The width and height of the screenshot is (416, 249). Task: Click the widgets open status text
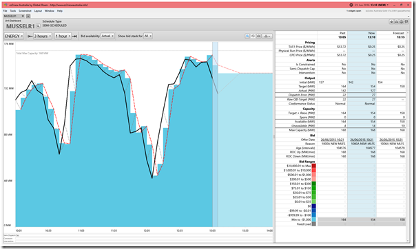(x=353, y=11)
